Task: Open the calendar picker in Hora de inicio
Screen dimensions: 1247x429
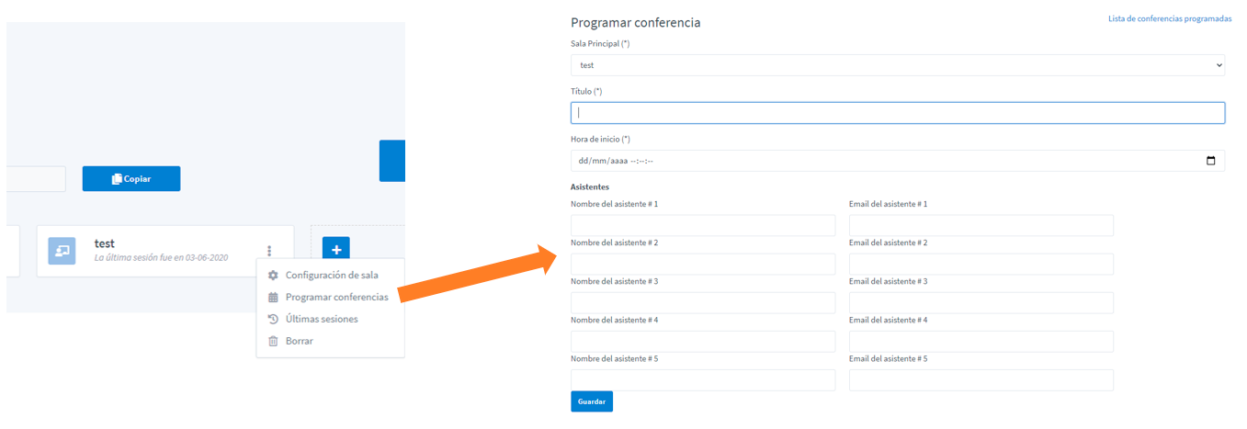Action: 1210,161
